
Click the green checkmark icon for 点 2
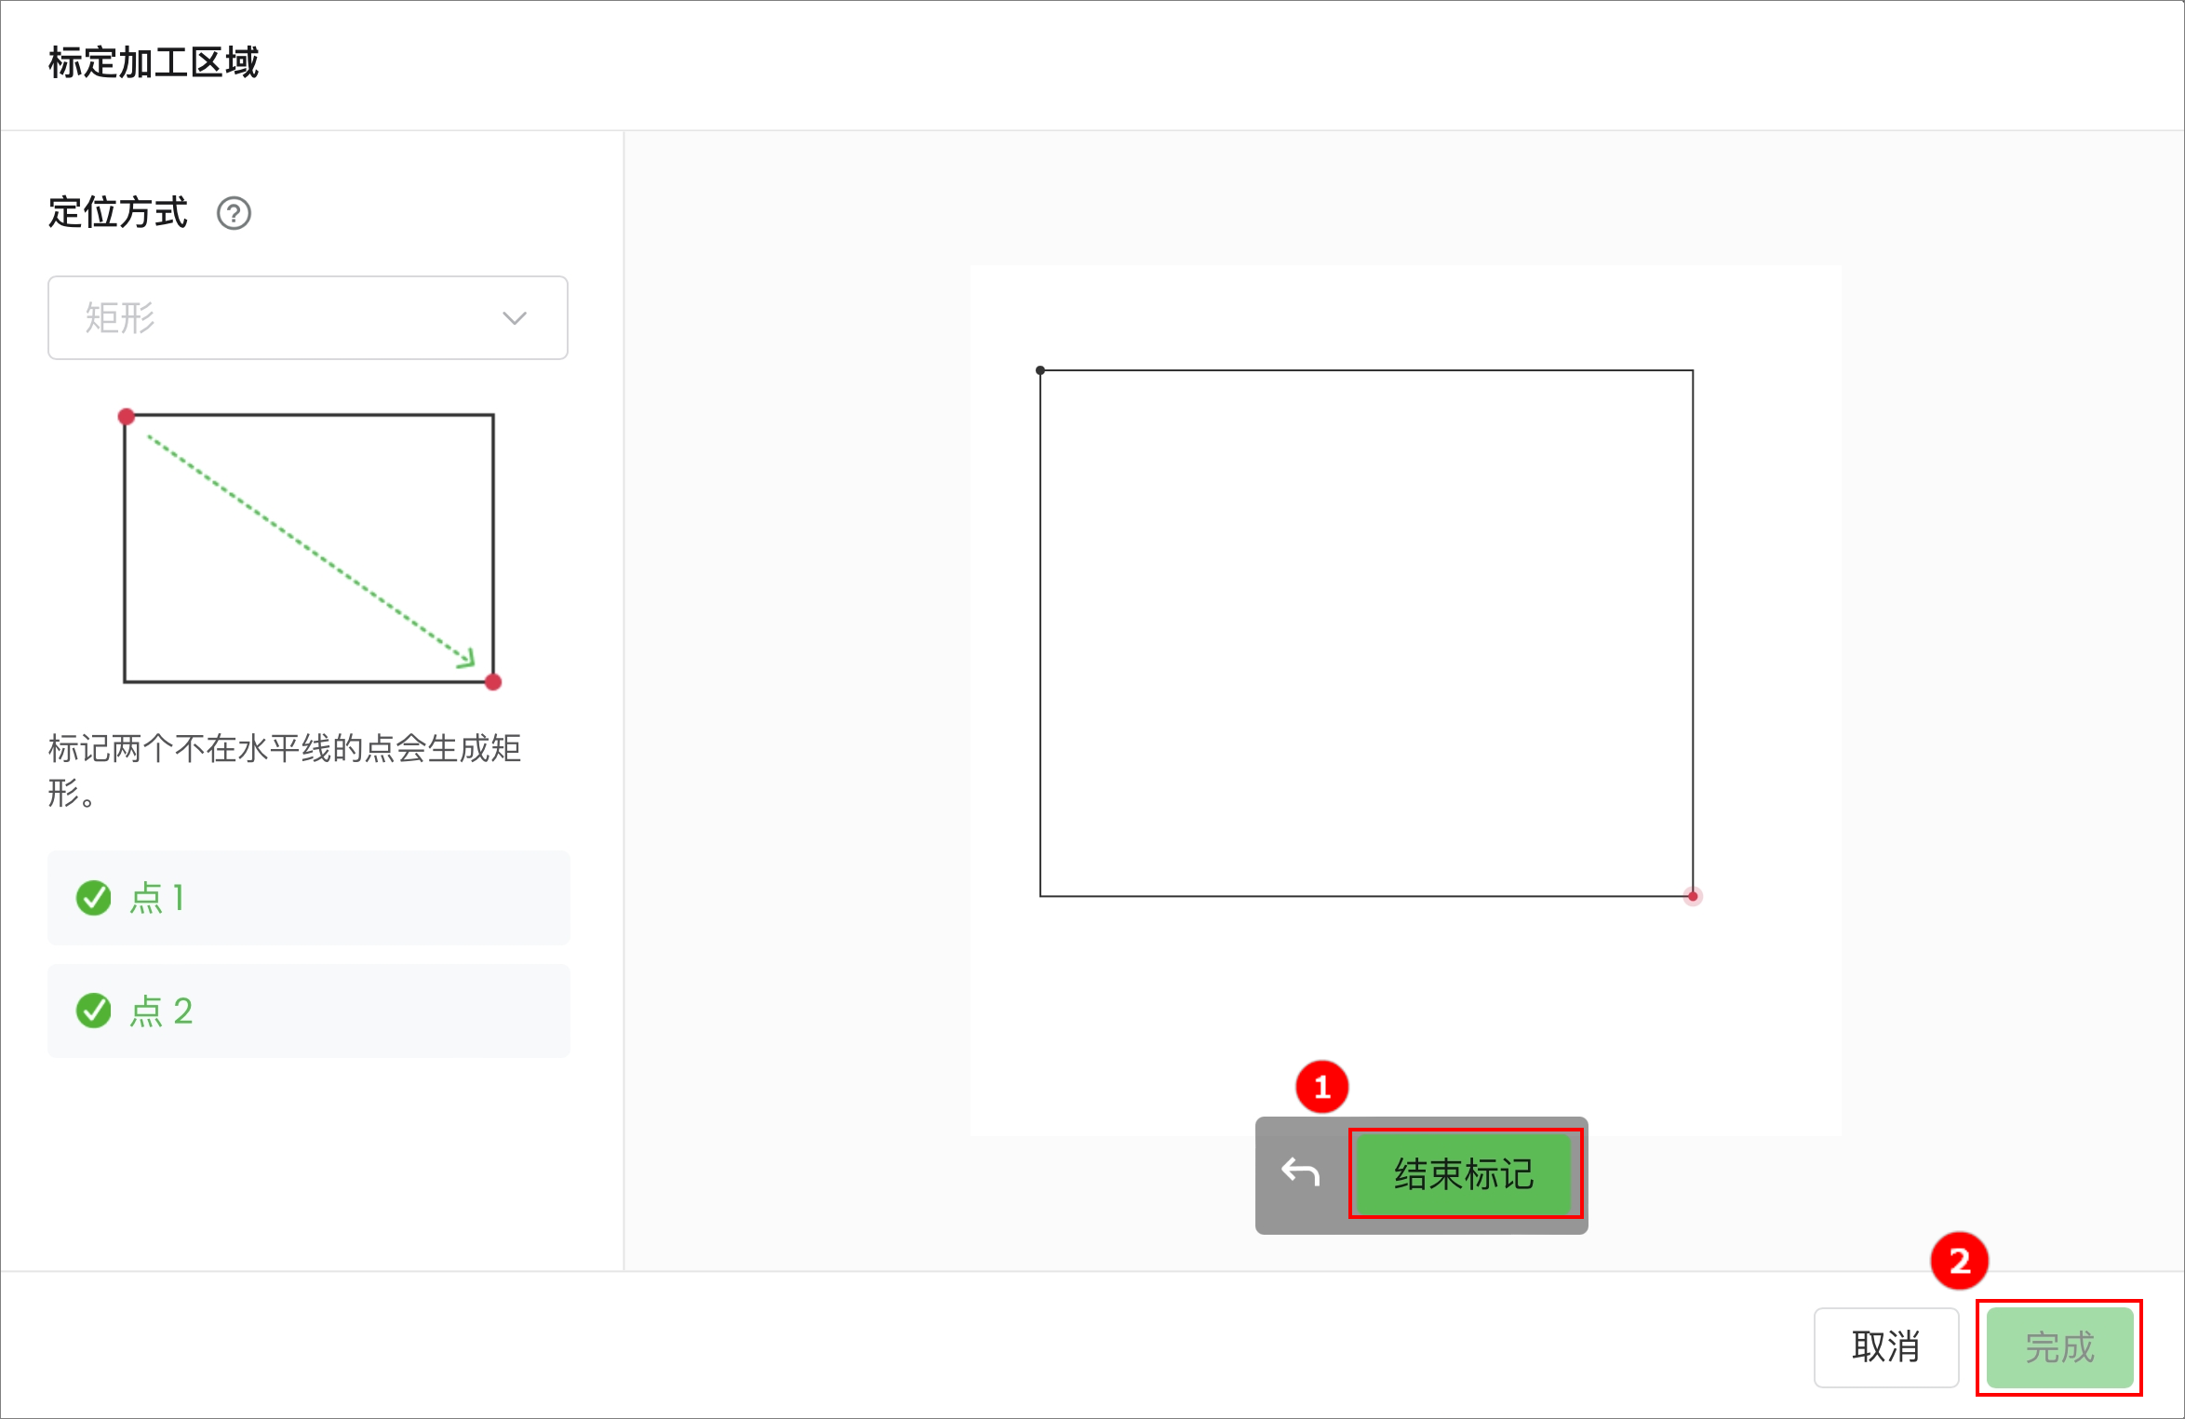[x=93, y=1011]
